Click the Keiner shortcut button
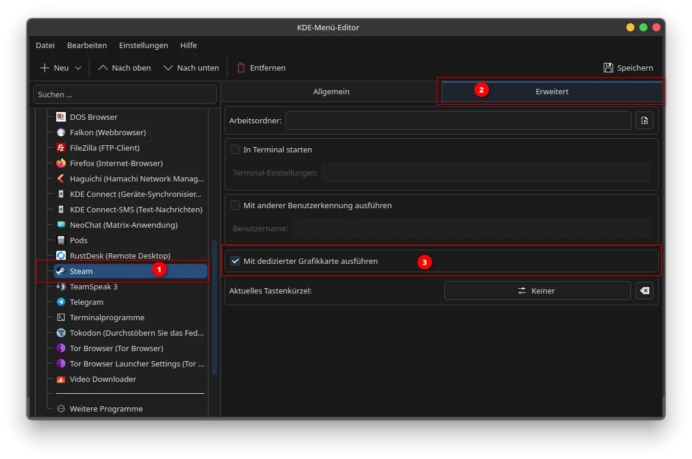 coord(537,291)
